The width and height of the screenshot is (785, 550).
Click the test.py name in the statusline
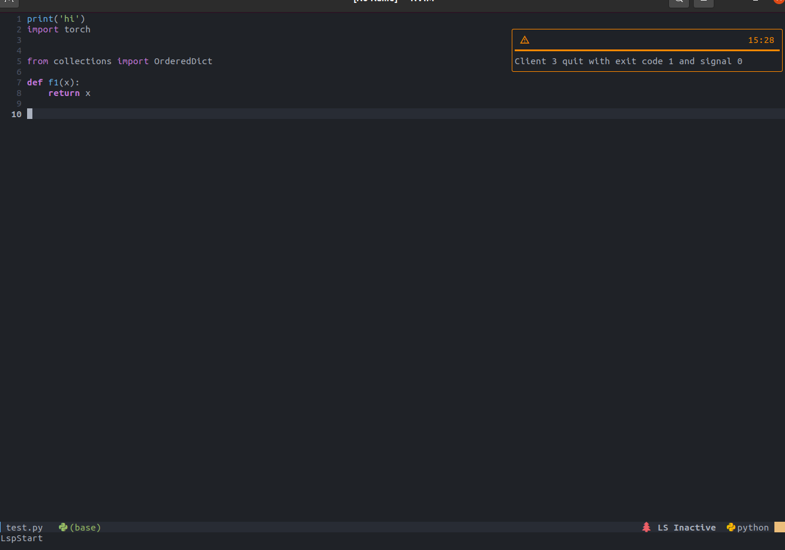24,527
